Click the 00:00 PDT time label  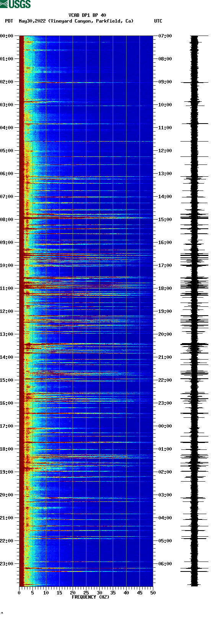pos(6,36)
